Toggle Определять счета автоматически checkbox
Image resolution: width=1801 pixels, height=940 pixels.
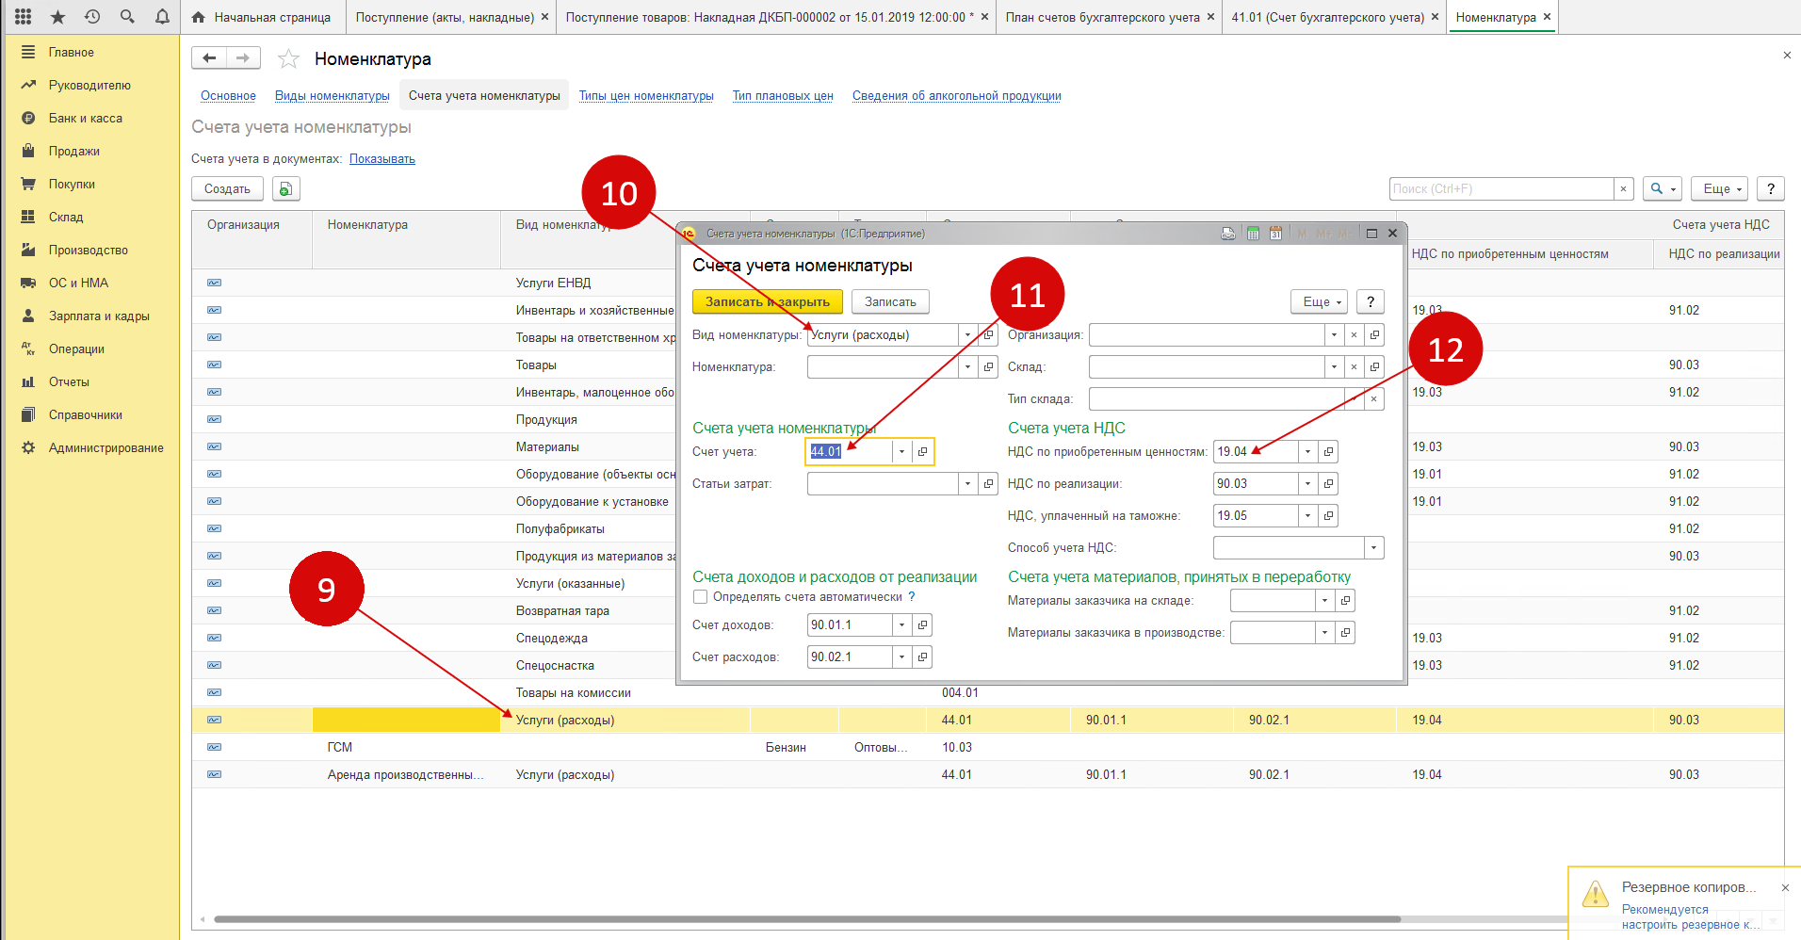tap(701, 597)
